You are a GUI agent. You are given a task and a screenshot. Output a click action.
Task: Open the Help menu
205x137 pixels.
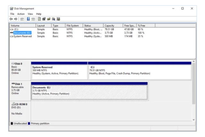coord(39,14)
